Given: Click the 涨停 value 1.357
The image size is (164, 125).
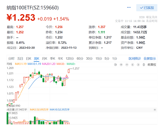Looking at the screenshot, I should pos(102,27).
